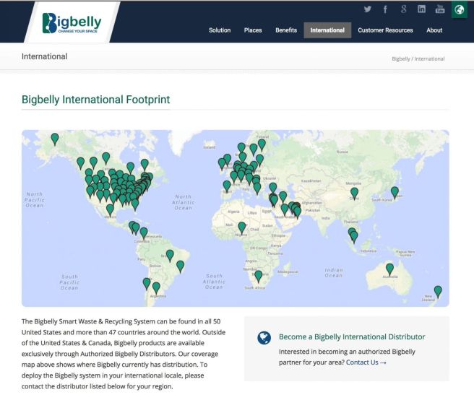Open the Benefits navigation item
Screen dimensions: 474x400
(x=286, y=30)
